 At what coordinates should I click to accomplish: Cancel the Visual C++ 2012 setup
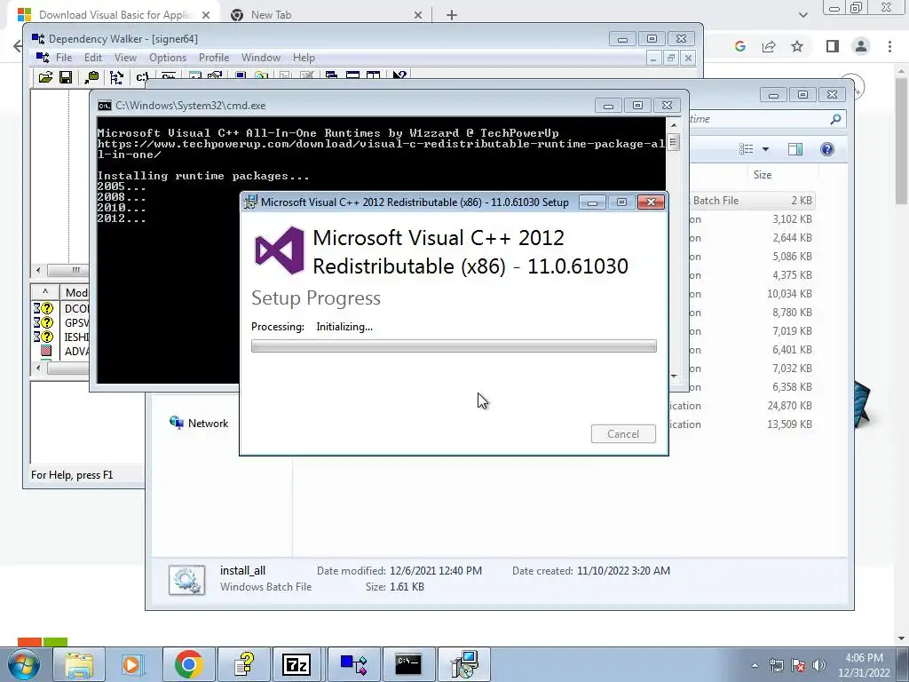coord(623,433)
